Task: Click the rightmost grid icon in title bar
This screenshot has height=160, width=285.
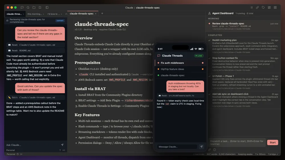Action: point(275,7)
